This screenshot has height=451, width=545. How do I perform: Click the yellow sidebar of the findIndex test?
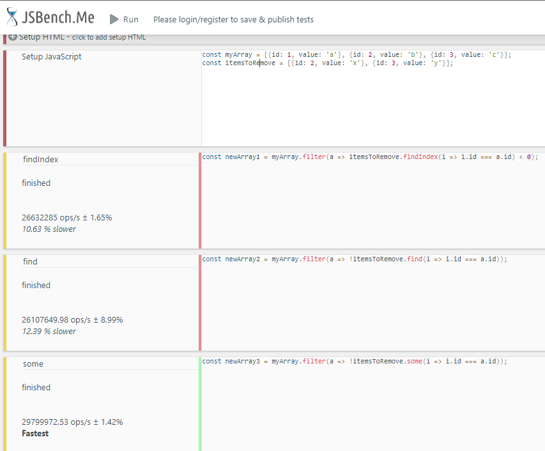pyautogui.click(x=4, y=201)
